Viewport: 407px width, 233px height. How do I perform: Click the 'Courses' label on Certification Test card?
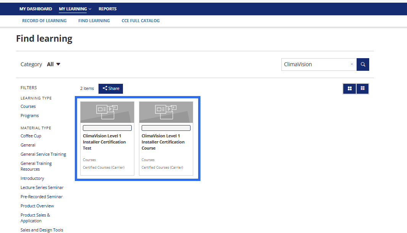click(x=89, y=160)
